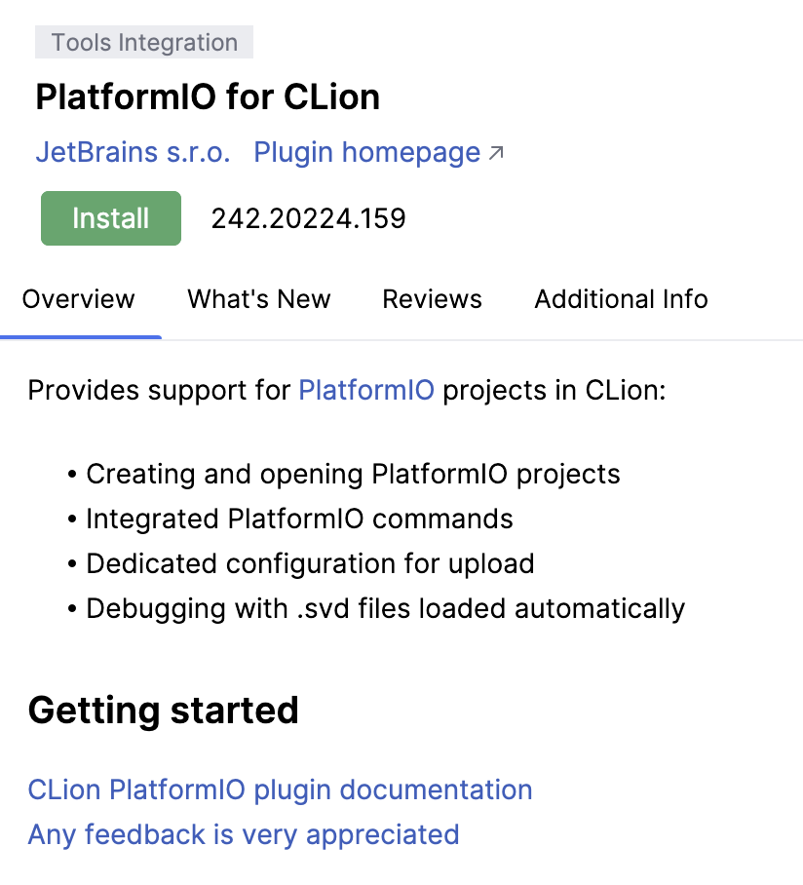Open the PlatformIO link in the description
Image resolution: width=803 pixels, height=885 pixels.
click(365, 390)
